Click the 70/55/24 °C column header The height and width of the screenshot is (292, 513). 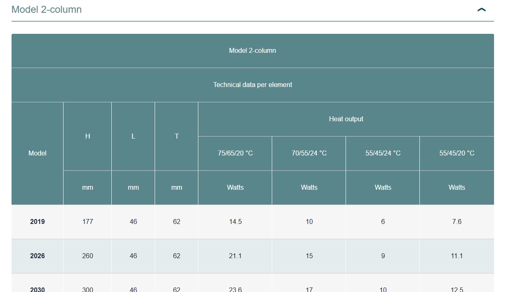coord(309,153)
